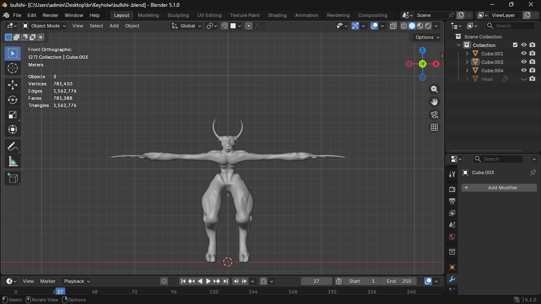Open the Render menu
Viewport: 541px width, 304px height.
(50, 15)
